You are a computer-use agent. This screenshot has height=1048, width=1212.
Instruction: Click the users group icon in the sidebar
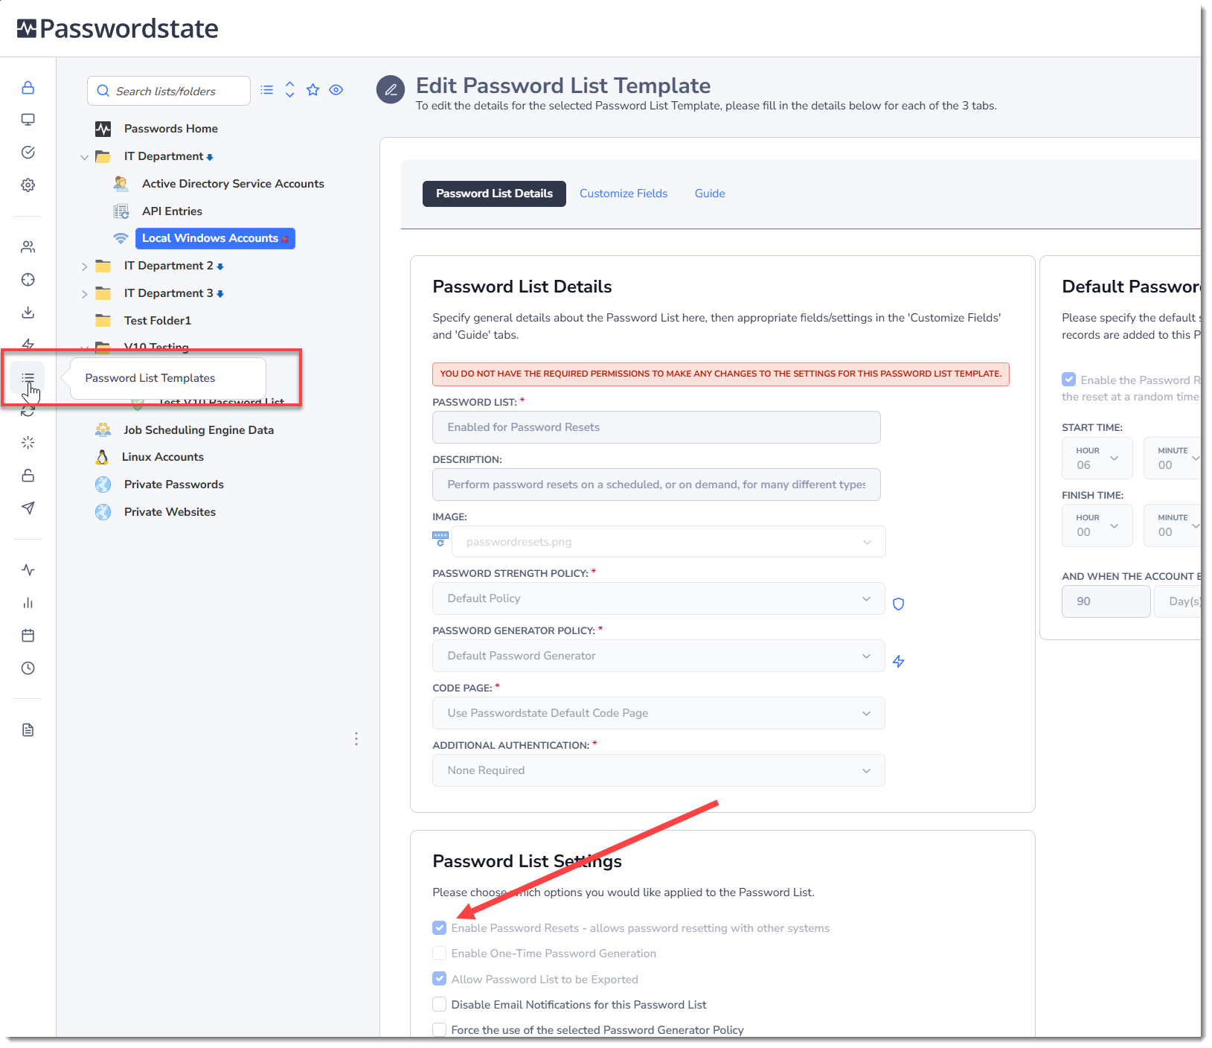pyautogui.click(x=28, y=247)
